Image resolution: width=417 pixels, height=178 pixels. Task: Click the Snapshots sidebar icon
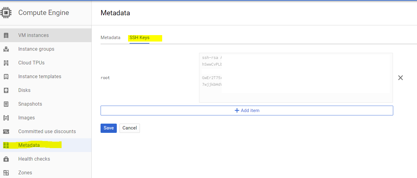click(6, 104)
